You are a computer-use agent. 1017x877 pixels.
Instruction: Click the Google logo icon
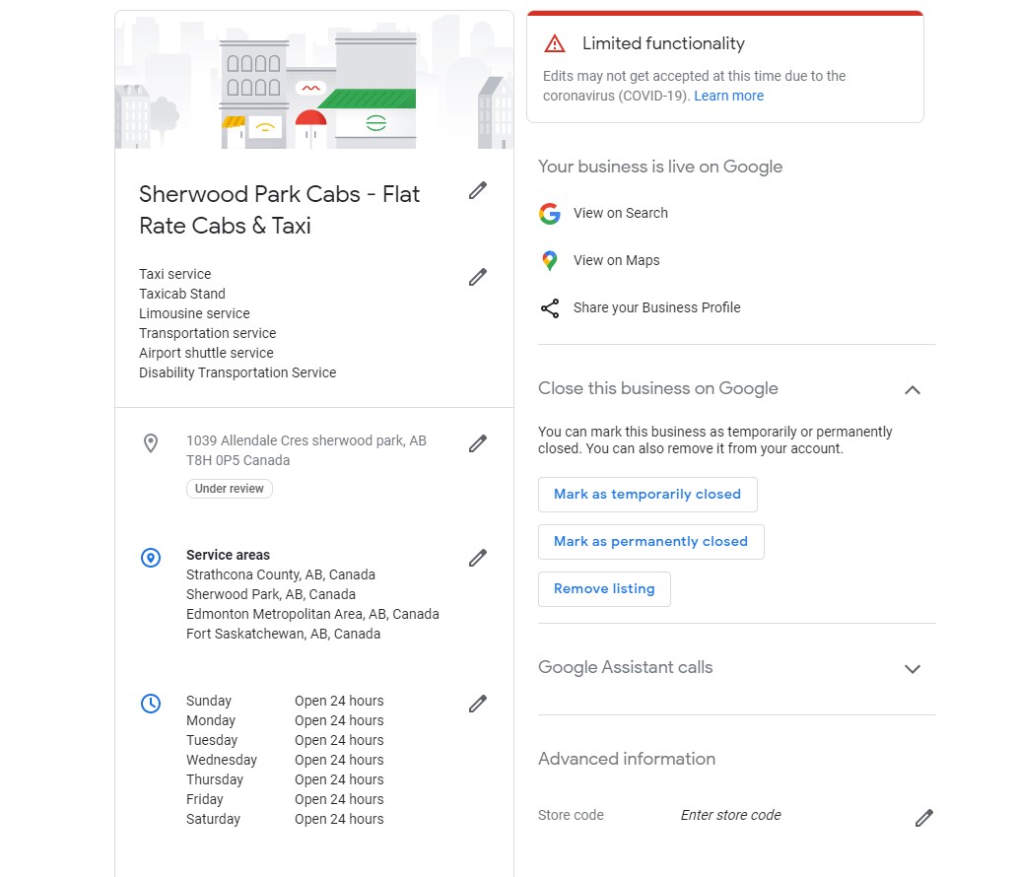[550, 214]
